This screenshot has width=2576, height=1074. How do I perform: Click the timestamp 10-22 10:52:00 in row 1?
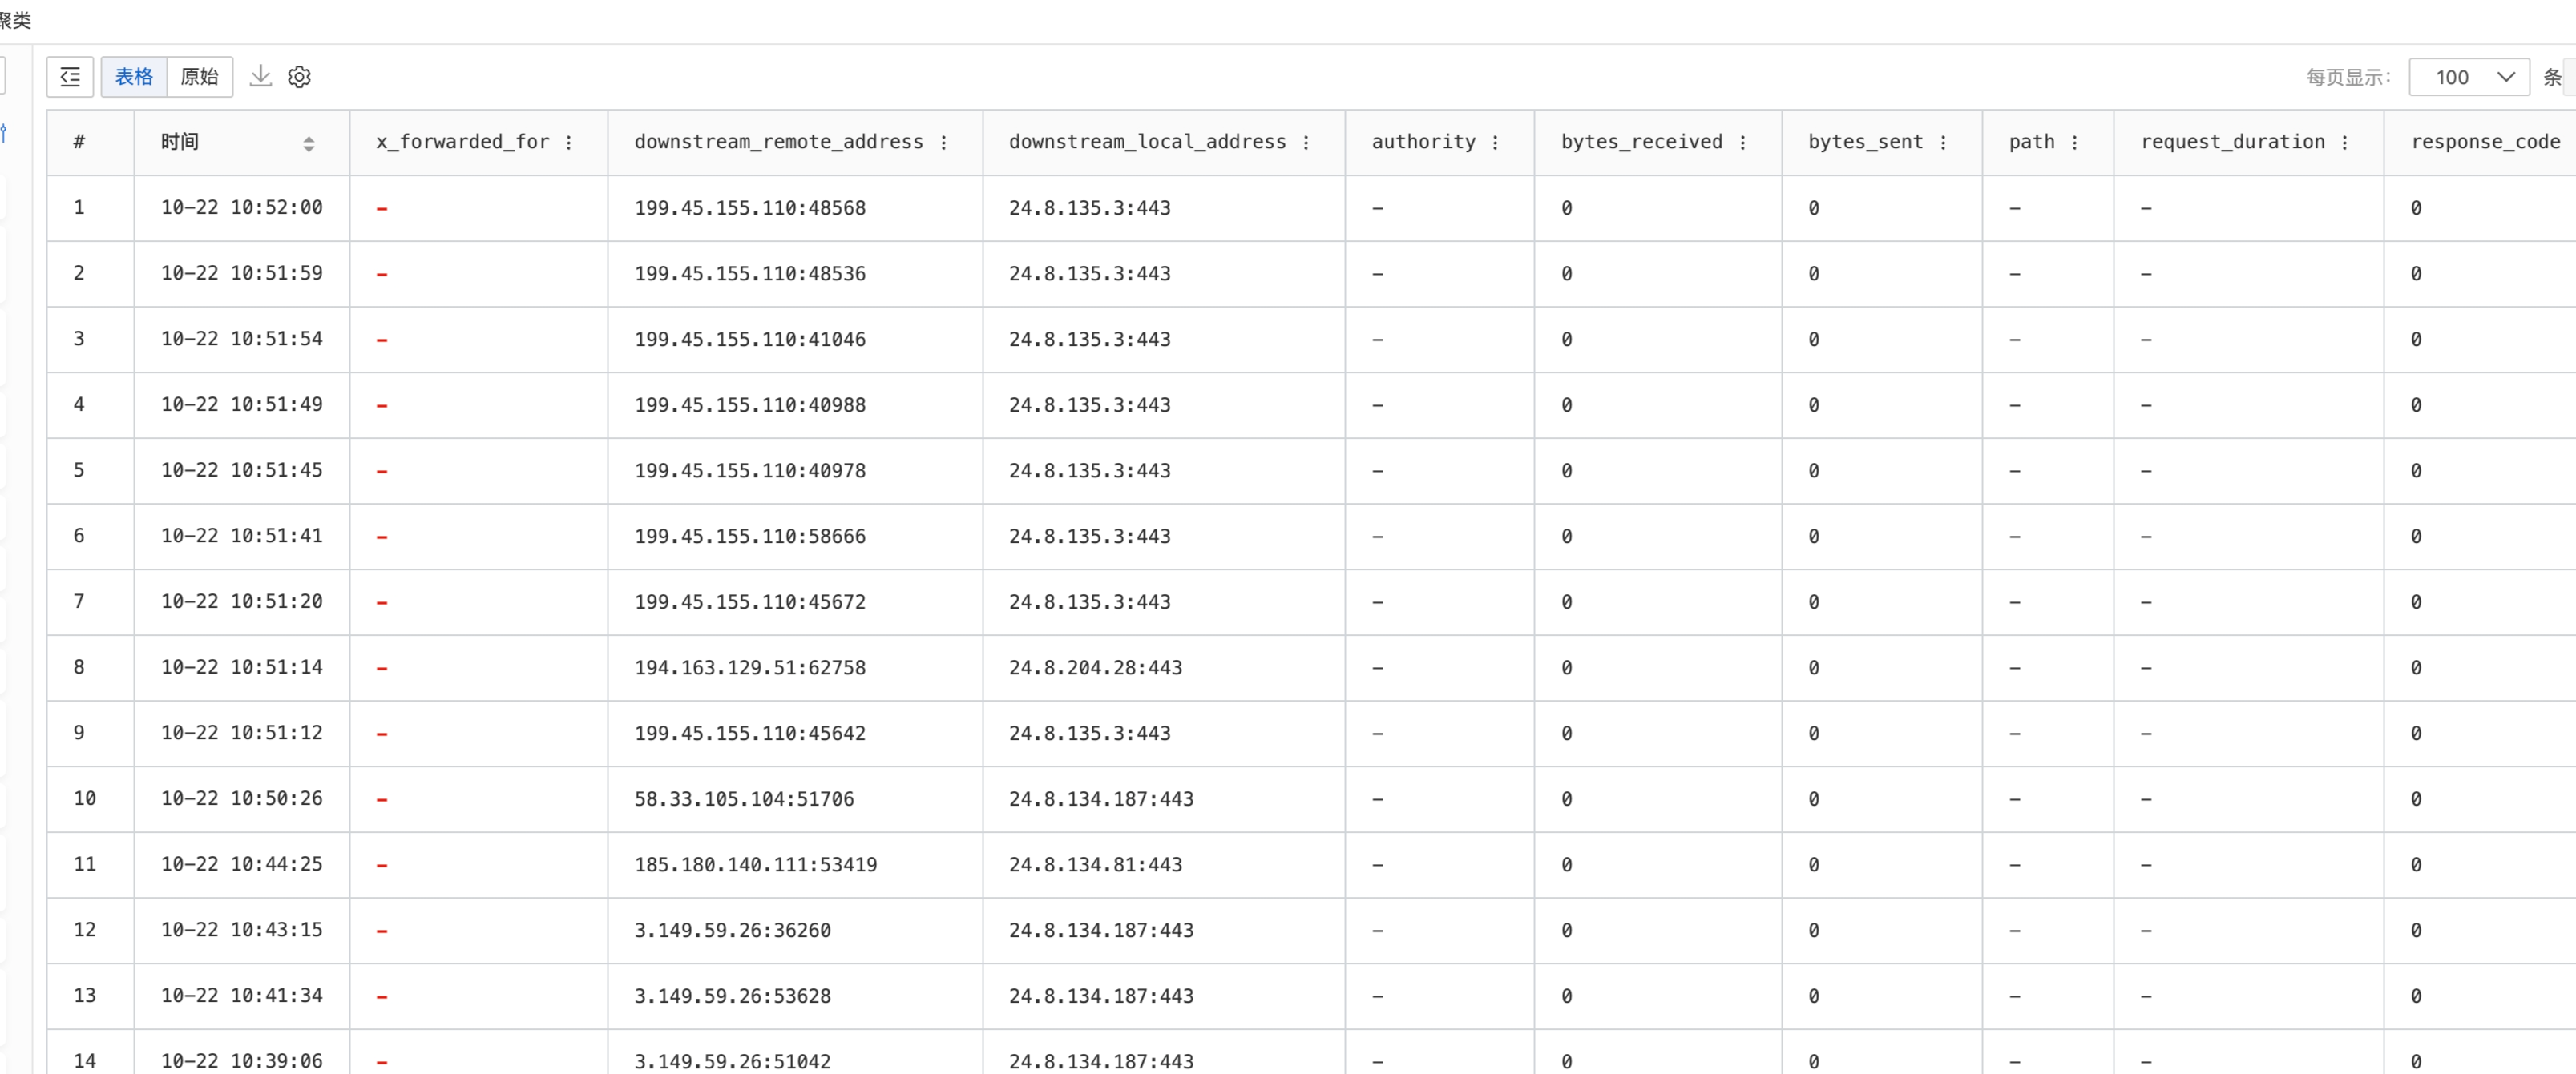(x=241, y=207)
